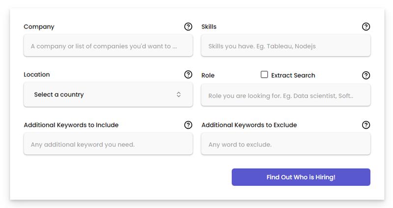Click the help icon next to Company
The width and height of the screenshot is (393, 208).
click(x=188, y=27)
